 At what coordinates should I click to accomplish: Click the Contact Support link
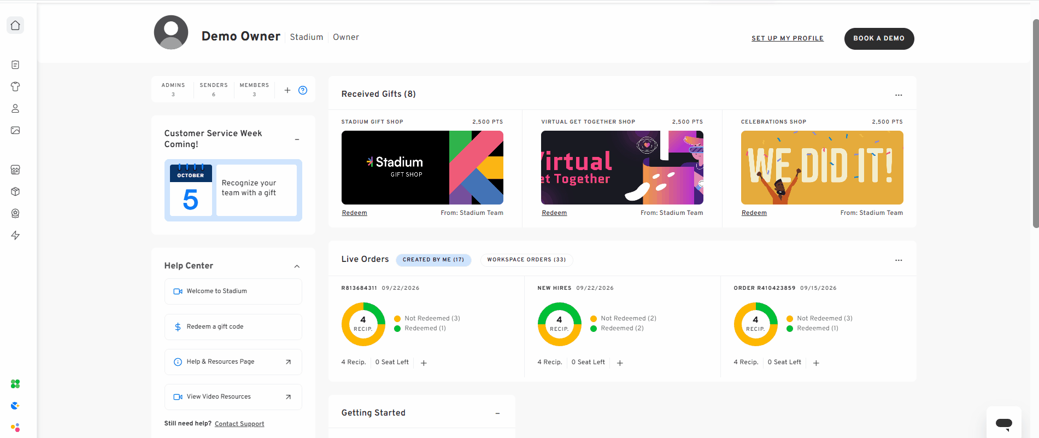point(239,424)
